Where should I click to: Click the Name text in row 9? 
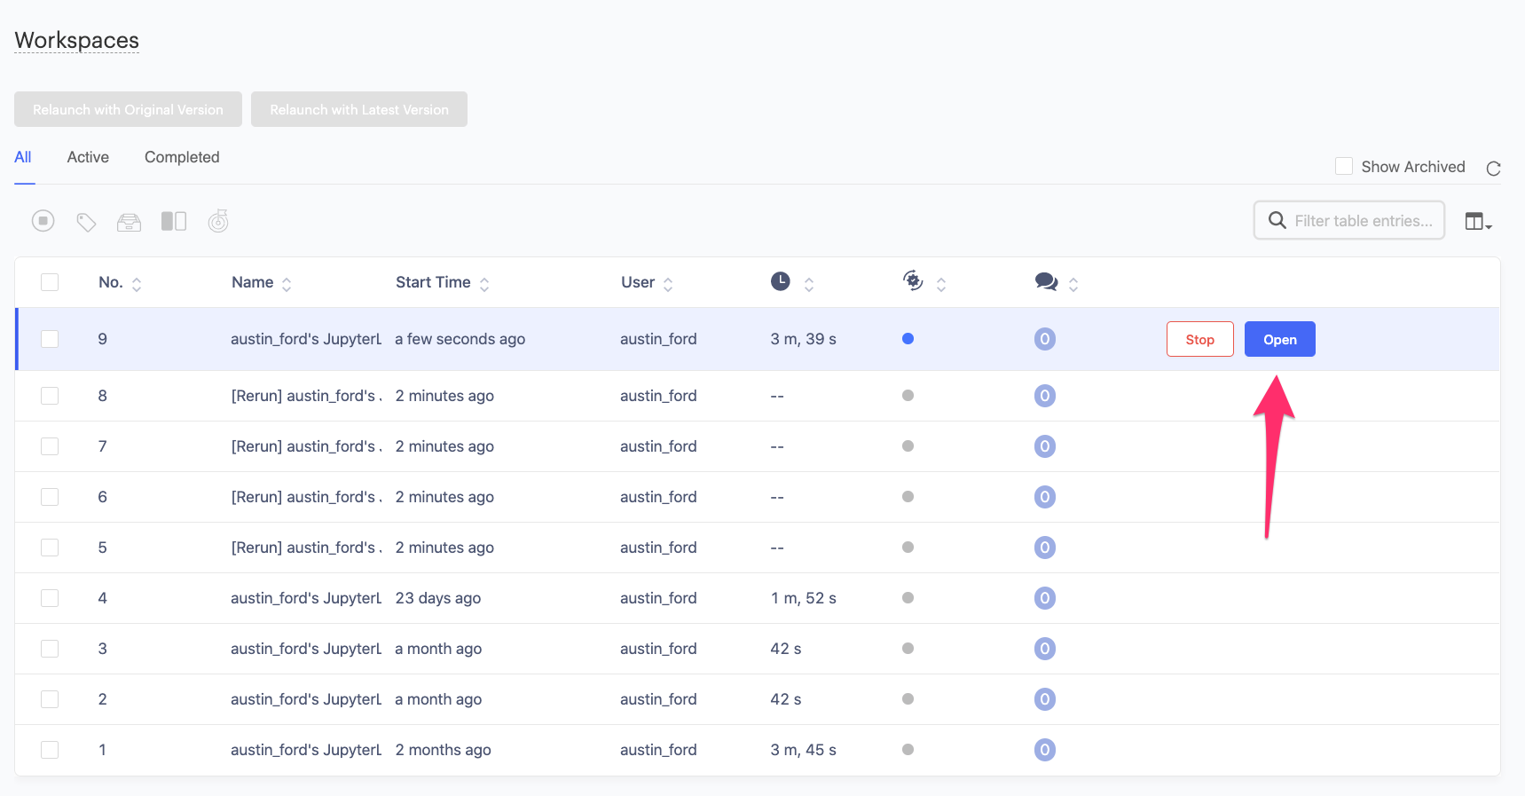306,339
